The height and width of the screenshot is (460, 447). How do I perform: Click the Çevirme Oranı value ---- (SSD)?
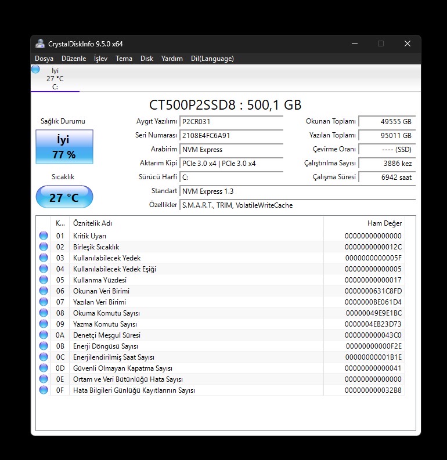pyautogui.click(x=387, y=150)
